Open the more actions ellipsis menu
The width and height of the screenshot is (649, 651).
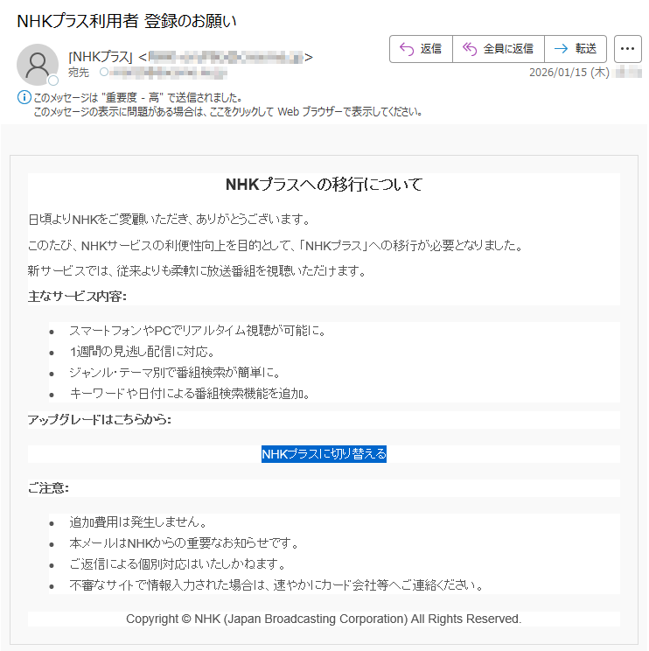(x=627, y=49)
